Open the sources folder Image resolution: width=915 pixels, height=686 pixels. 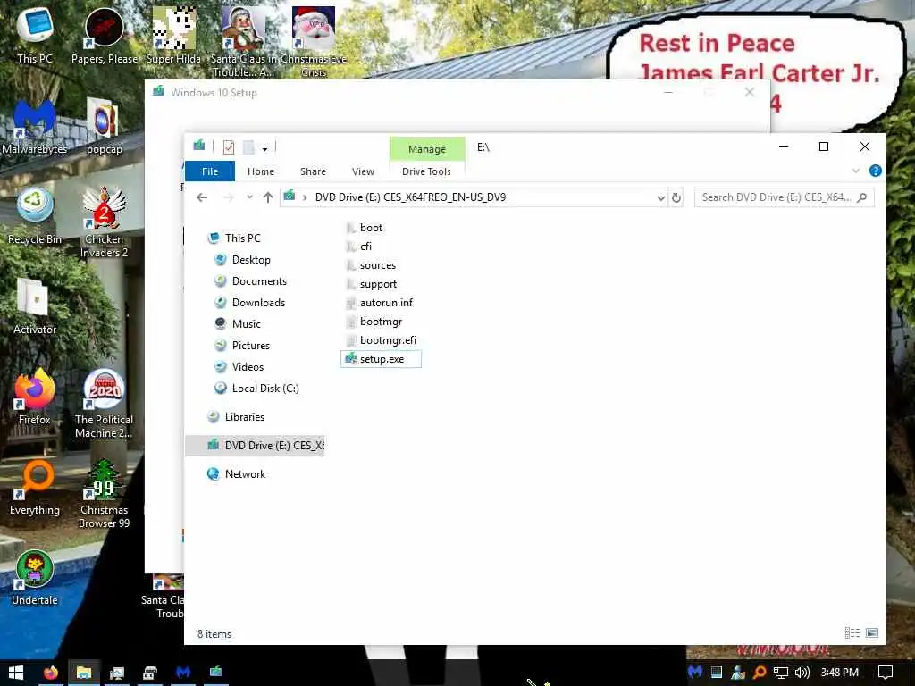pyautogui.click(x=371, y=264)
